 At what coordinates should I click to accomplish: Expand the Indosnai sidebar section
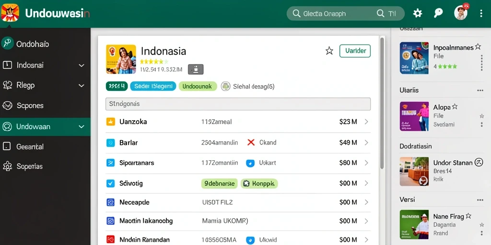coord(82,65)
